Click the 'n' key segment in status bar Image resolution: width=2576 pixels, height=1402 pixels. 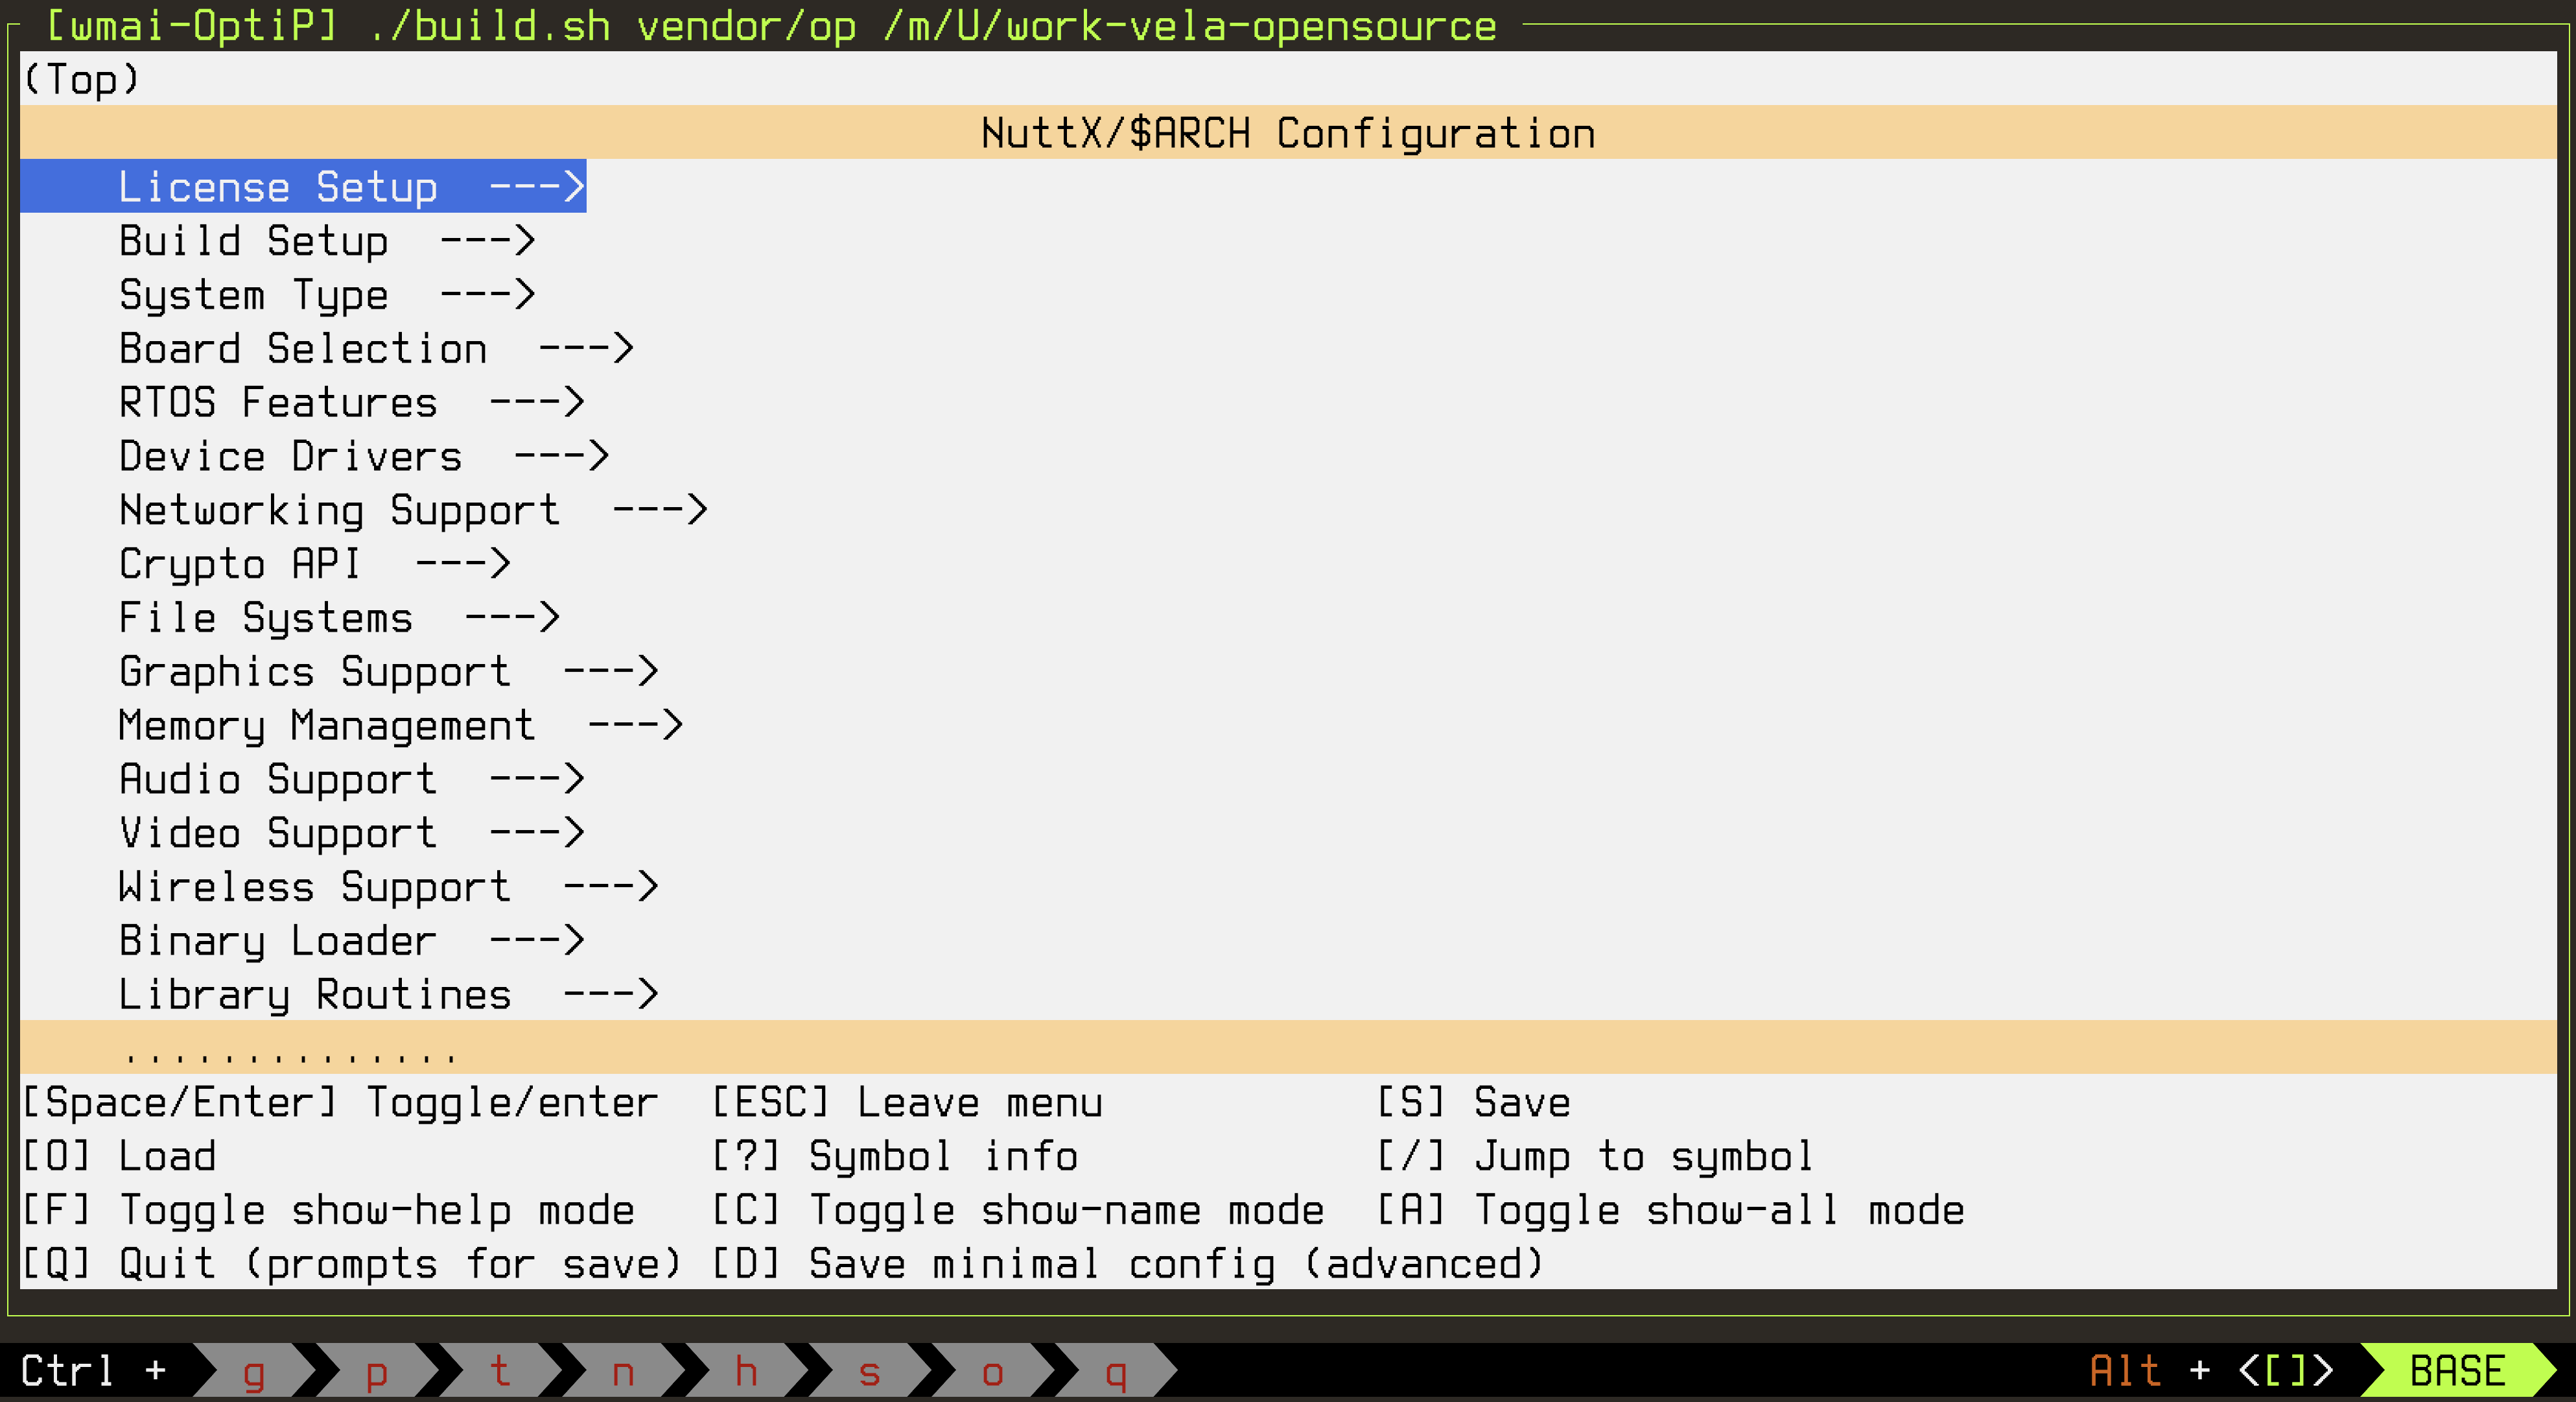(623, 1371)
